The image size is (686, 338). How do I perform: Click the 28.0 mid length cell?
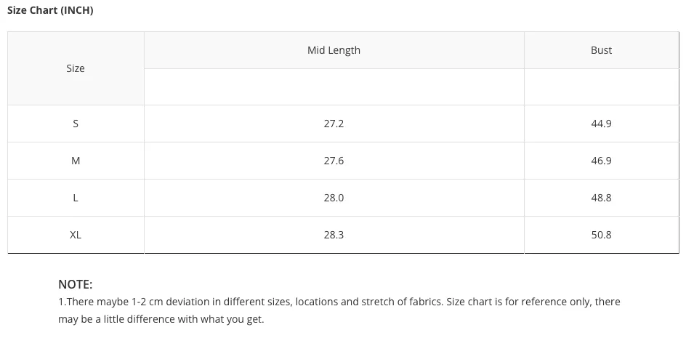[x=334, y=198]
